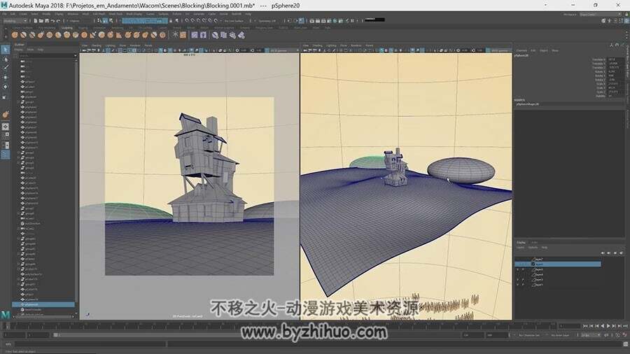Open the Panels menu in the right viewport
This screenshot has height=354, width=630.
[369, 45]
